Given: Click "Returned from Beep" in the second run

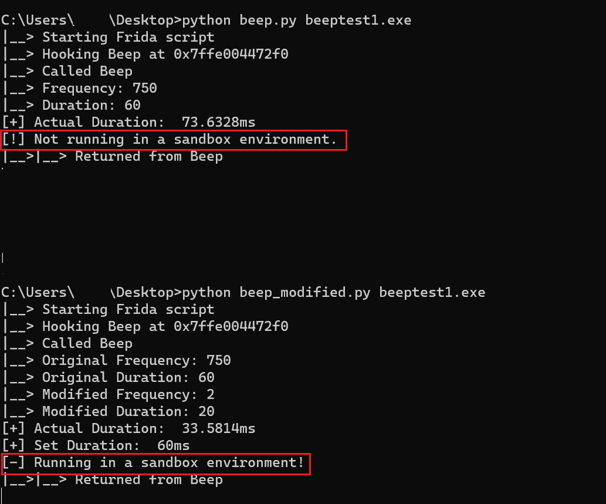Looking at the screenshot, I should point(148,480).
